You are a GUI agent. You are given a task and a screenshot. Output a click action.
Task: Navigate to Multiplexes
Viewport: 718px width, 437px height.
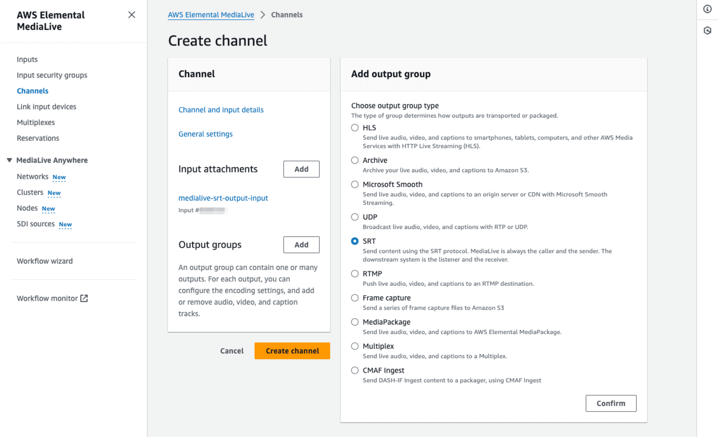(36, 123)
